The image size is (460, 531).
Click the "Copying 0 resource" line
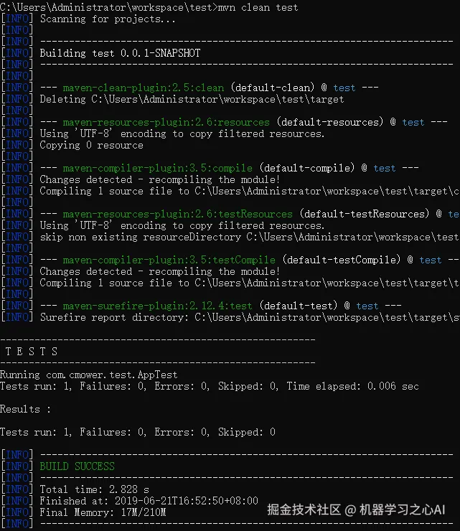tap(91, 145)
